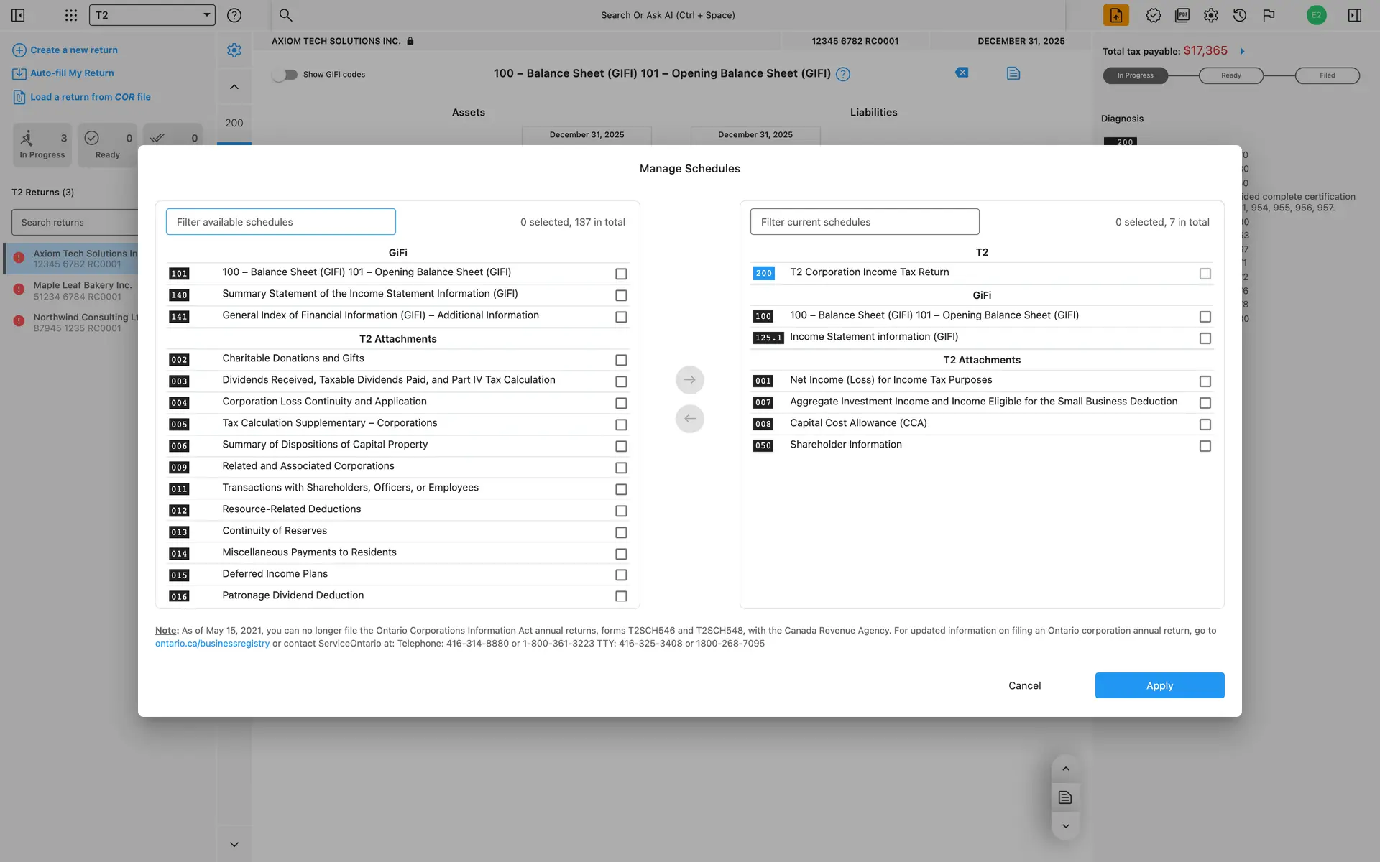Viewport: 1380px width, 862px height.
Task: Click the orange upload file icon
Action: tap(1115, 15)
